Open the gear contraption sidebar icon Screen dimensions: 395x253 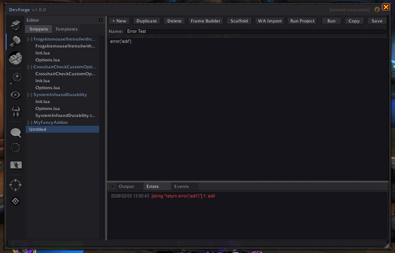pyautogui.click(x=15, y=58)
